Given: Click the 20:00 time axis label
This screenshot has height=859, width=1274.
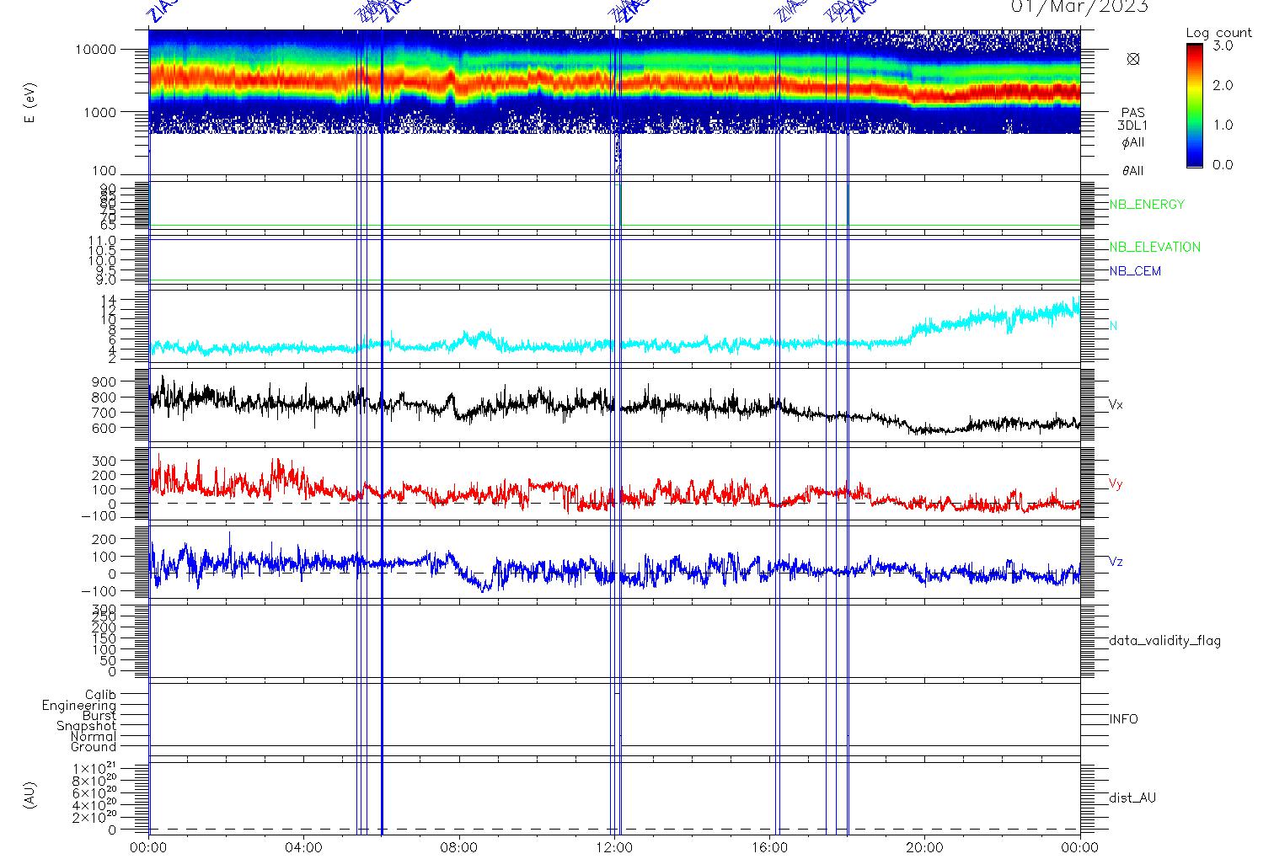Looking at the screenshot, I should (x=924, y=847).
